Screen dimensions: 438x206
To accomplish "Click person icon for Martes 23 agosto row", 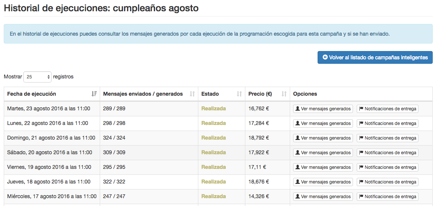I will point(298,109).
